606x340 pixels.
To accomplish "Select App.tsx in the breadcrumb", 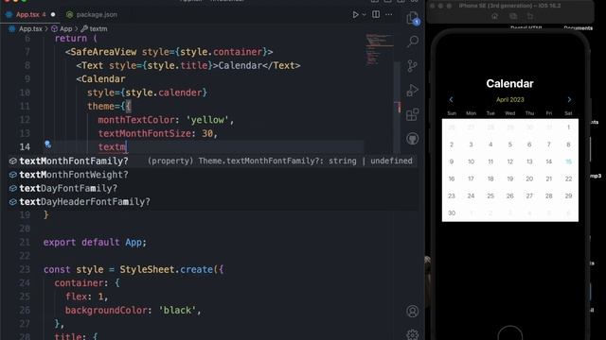I will 30,29.
